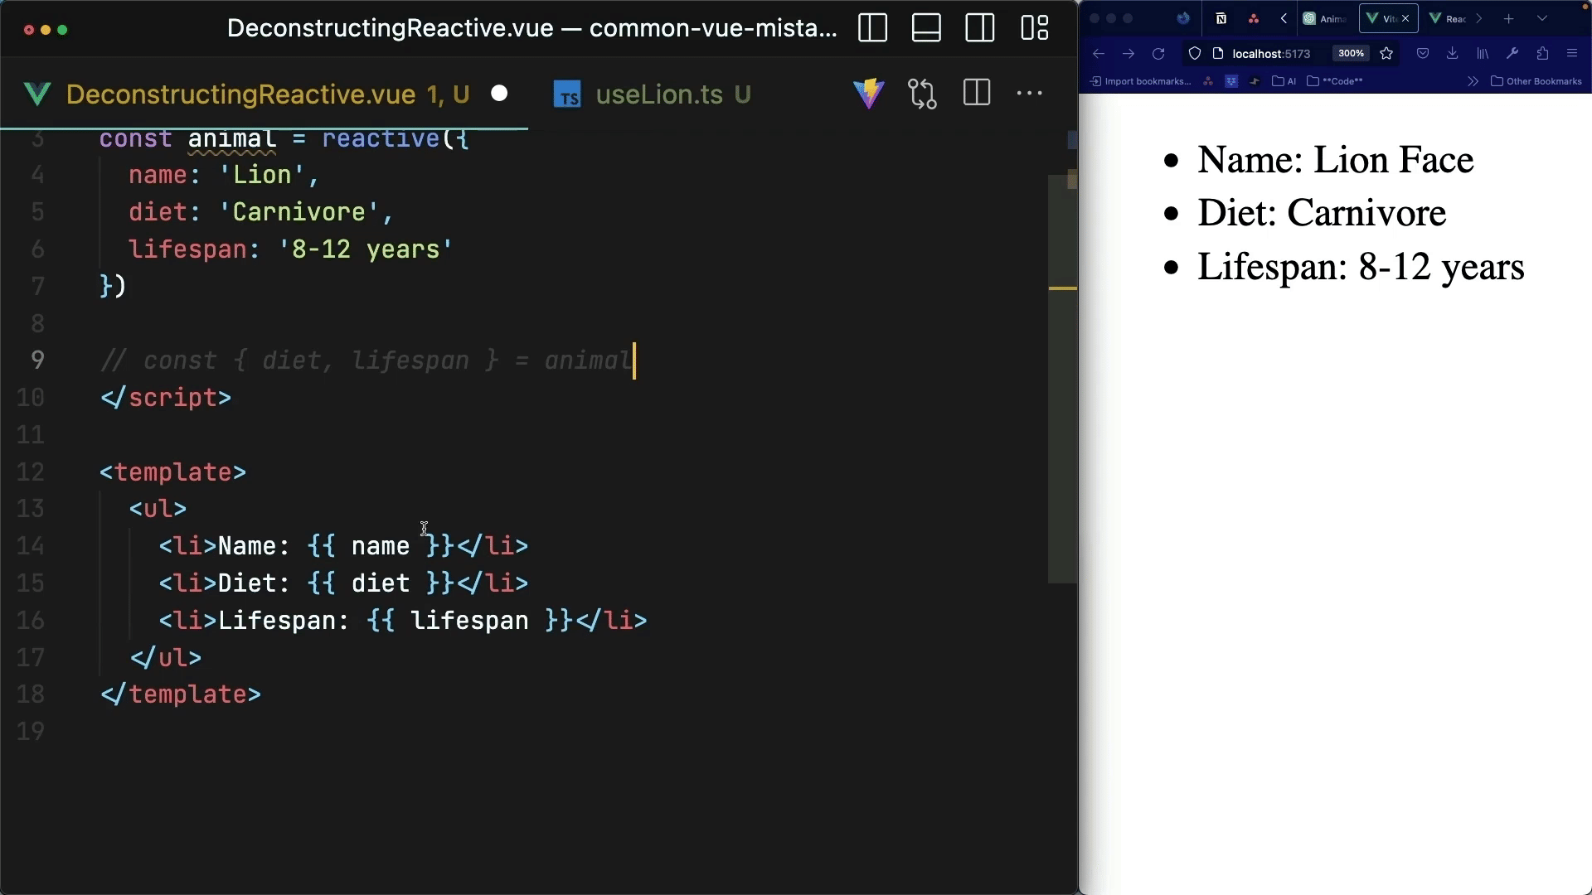The height and width of the screenshot is (895, 1592).
Task: Click the opening <template> tag
Action: click(173, 472)
